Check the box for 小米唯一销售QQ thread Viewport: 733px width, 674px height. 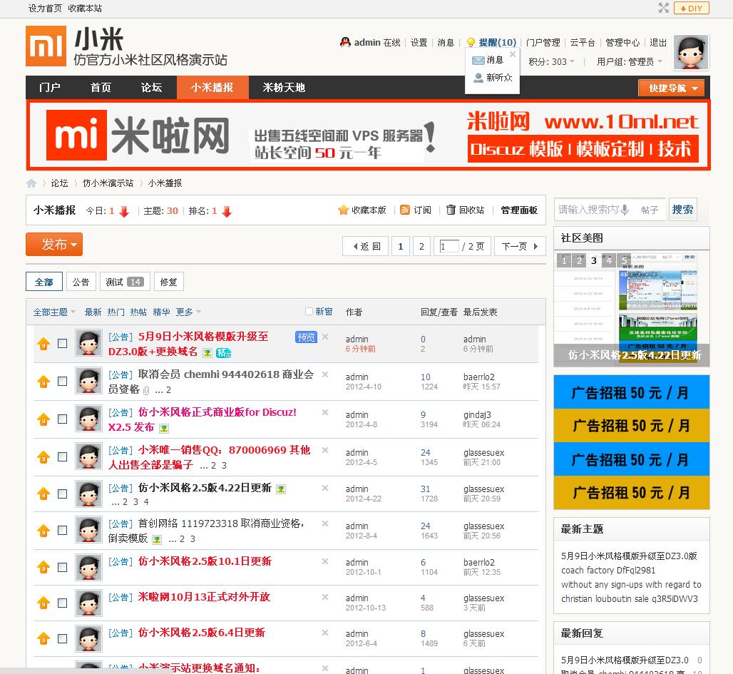pos(62,457)
